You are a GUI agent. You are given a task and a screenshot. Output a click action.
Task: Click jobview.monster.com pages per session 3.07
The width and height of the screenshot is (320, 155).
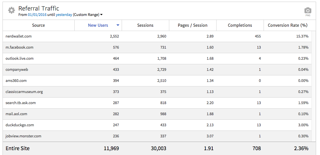coord(210,136)
